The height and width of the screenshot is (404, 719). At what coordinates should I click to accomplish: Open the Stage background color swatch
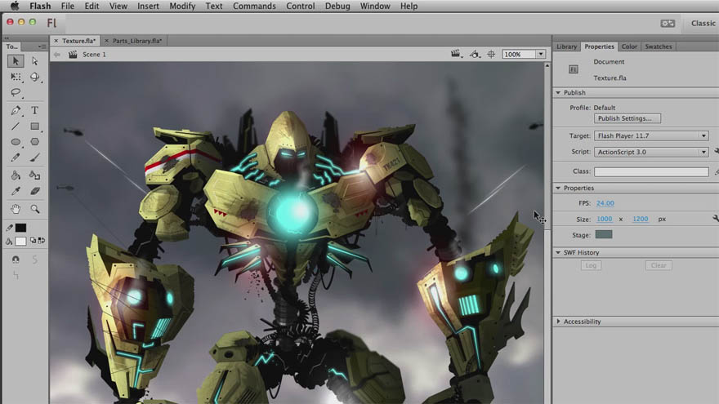coord(604,234)
